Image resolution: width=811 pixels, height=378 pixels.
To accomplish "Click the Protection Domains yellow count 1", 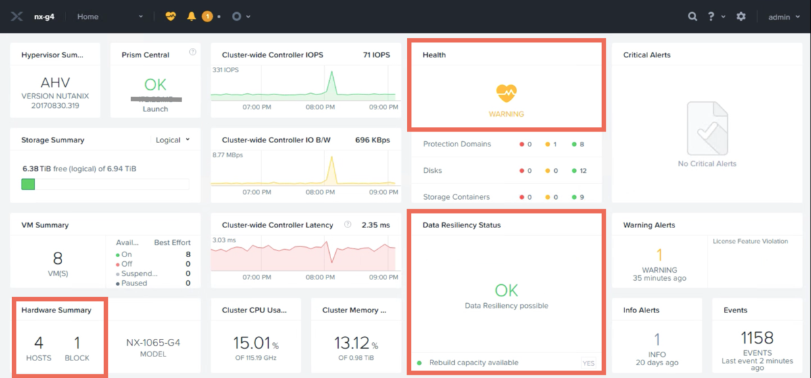I will coord(550,144).
